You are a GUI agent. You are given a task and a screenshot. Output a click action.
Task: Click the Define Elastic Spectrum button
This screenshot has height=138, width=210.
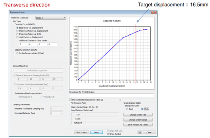[x=38, y=70]
